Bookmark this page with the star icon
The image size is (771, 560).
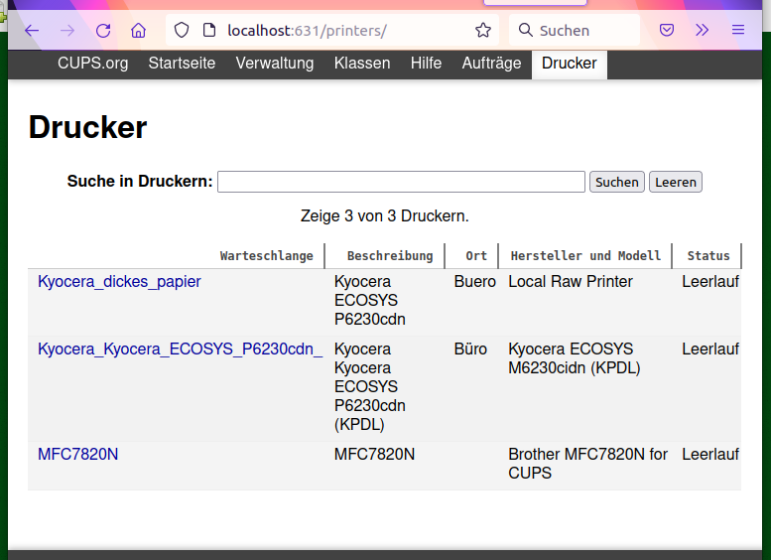[483, 30]
